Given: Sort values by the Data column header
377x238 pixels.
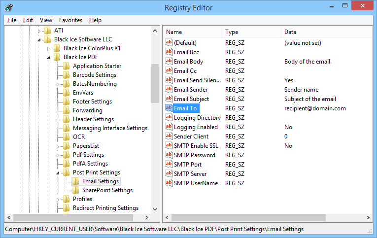Looking at the screenshot, I should 327,32.
